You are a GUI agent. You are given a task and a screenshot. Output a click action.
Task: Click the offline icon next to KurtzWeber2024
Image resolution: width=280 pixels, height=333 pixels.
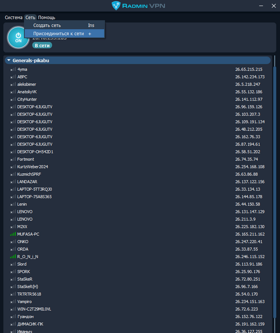(13, 167)
